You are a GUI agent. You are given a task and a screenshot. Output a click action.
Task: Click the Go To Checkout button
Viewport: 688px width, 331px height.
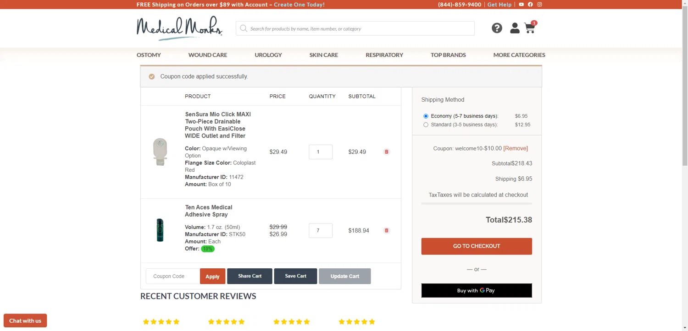(x=477, y=246)
